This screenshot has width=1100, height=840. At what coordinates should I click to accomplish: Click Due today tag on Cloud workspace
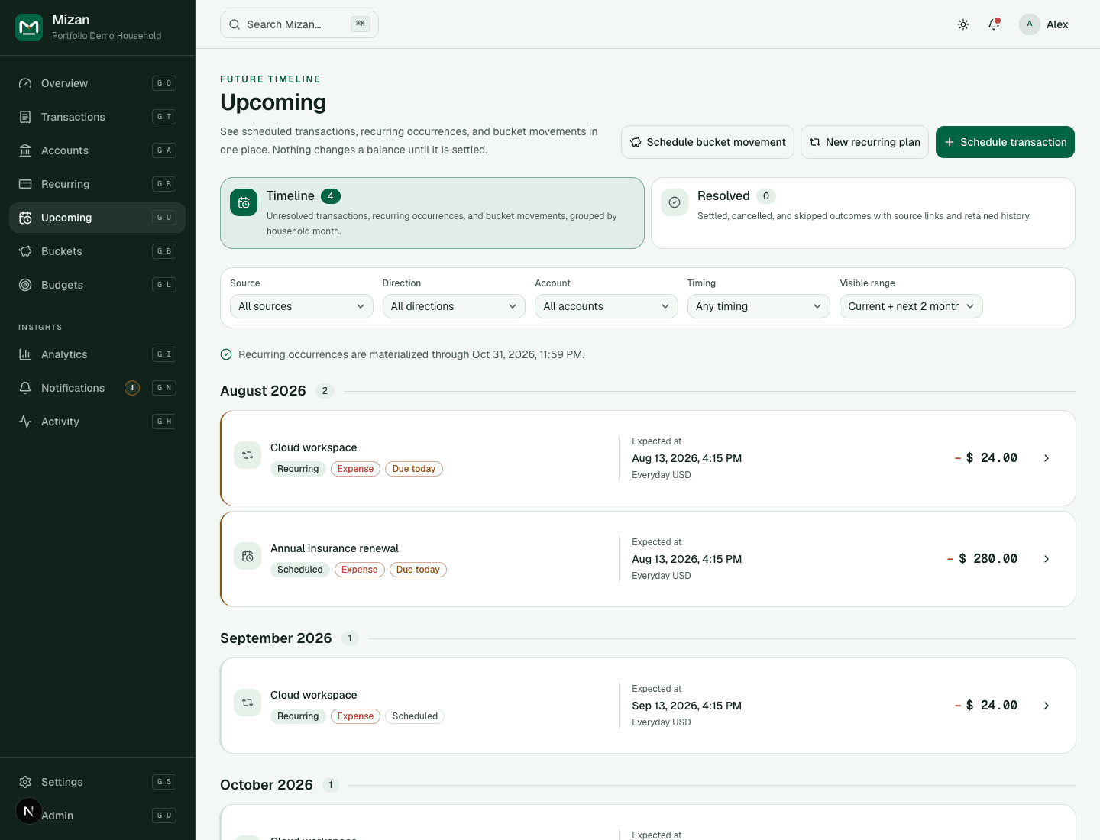414,469
